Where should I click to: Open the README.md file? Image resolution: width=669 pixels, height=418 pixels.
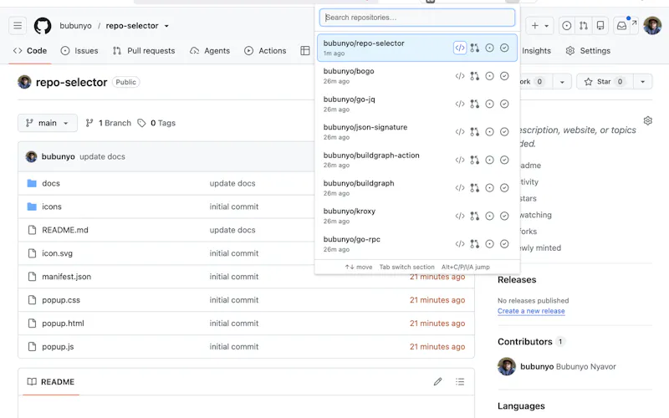pos(65,230)
